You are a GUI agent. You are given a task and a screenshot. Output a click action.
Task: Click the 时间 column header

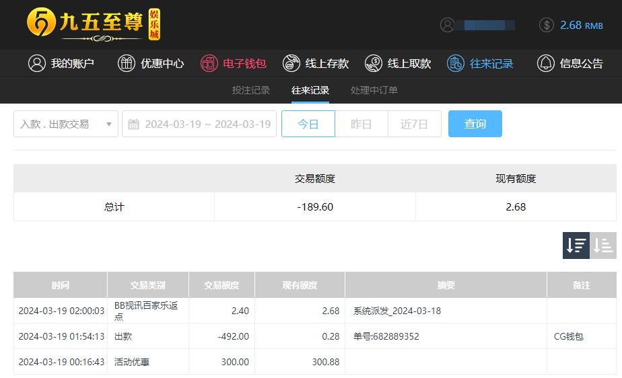[61, 285]
